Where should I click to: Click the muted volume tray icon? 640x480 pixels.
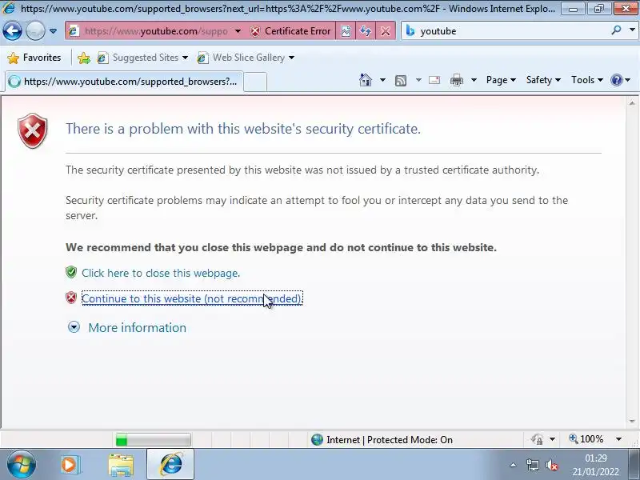pyautogui.click(x=552, y=465)
